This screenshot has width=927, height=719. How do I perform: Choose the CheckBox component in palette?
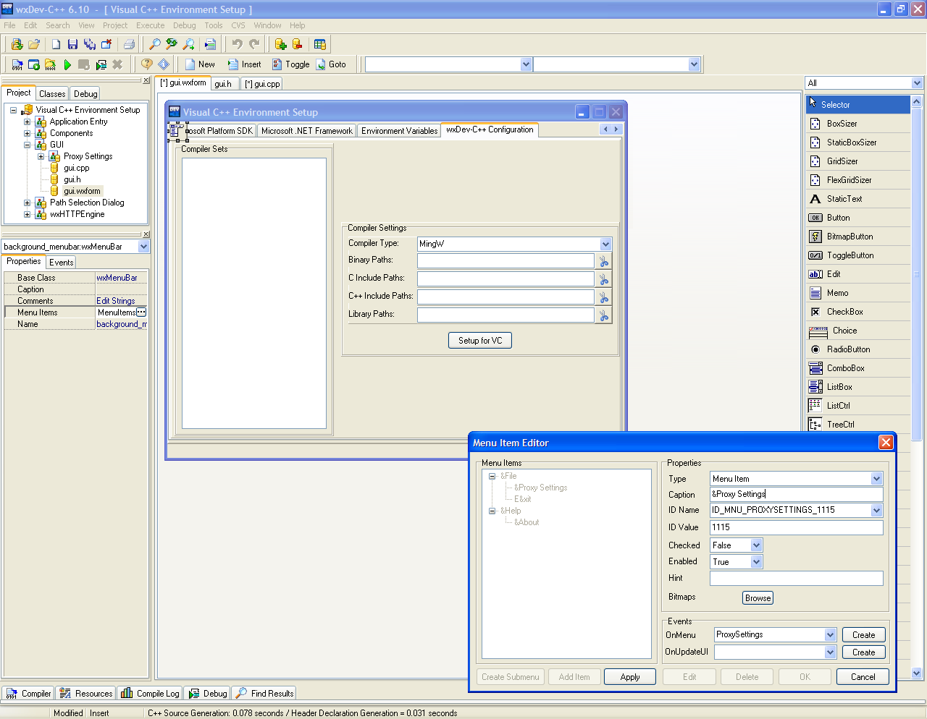pyautogui.click(x=857, y=312)
